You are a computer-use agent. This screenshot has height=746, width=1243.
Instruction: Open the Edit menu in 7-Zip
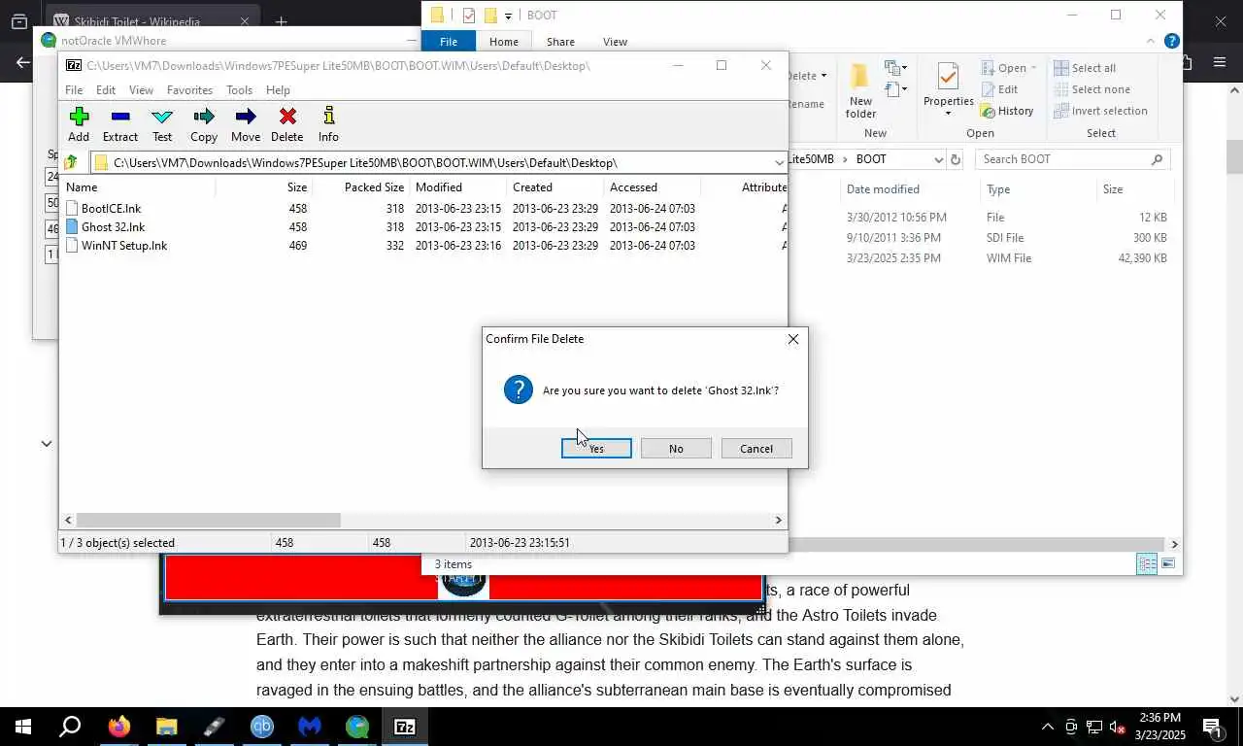click(106, 90)
